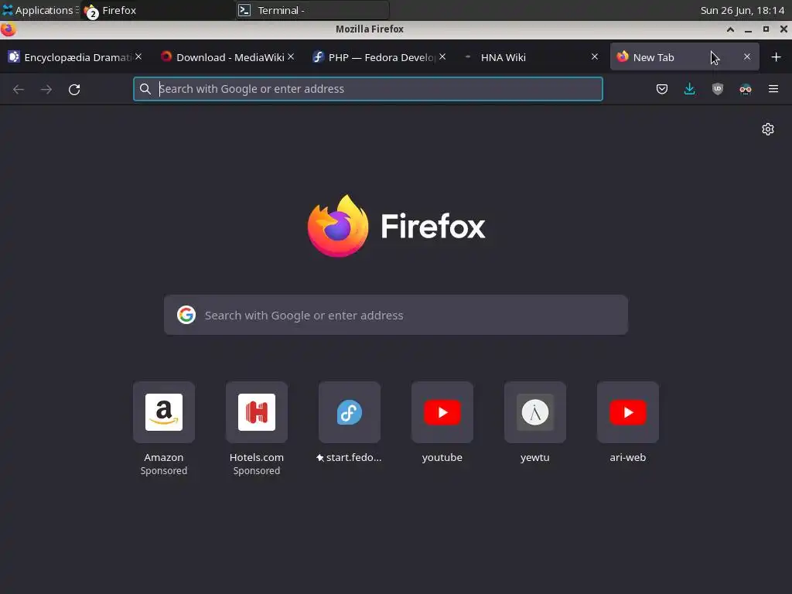
Task: Click the Firefox logo in the title bar
Action: 8,29
